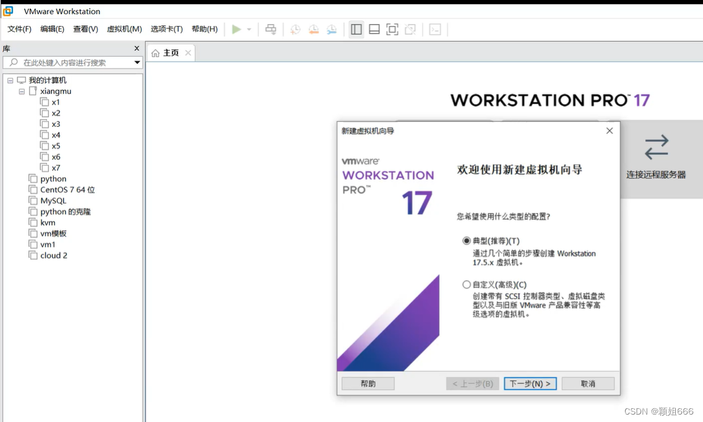
Task: Click the search magnifier icon in library
Action: pyautogui.click(x=14, y=62)
